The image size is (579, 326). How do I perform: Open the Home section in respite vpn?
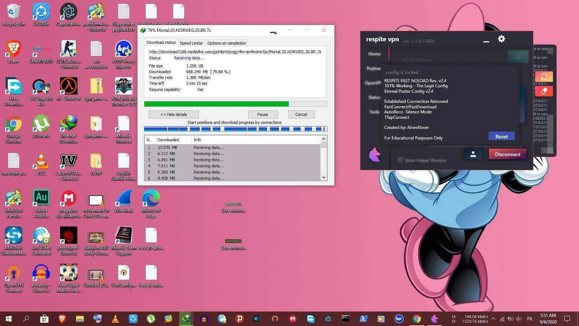[x=374, y=54]
